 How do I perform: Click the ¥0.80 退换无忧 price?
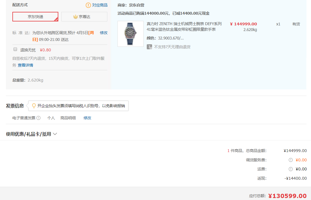click(45, 50)
